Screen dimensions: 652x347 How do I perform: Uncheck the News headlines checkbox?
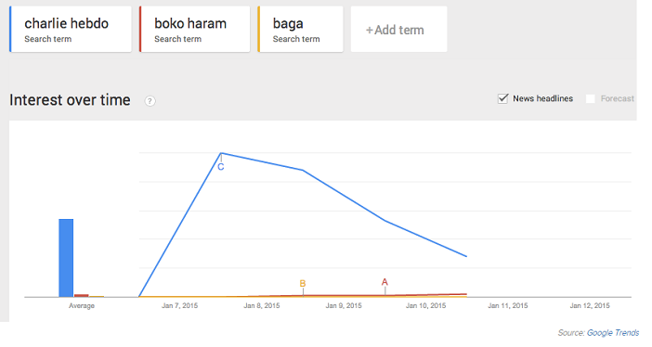coord(502,98)
